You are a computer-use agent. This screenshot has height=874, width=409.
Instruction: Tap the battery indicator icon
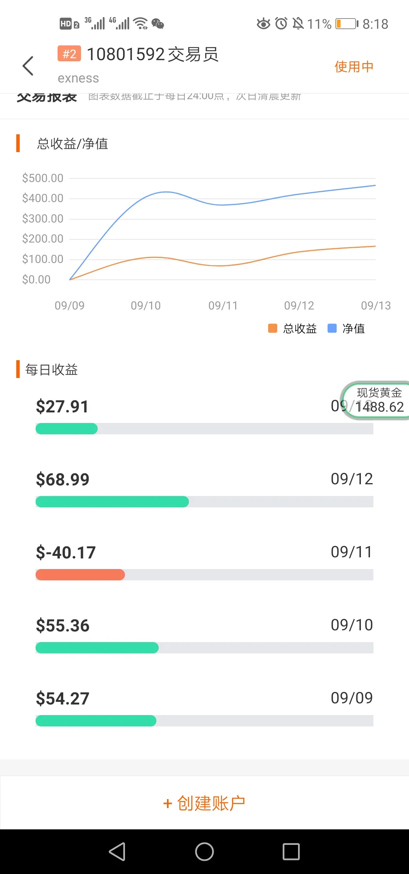pos(346,24)
